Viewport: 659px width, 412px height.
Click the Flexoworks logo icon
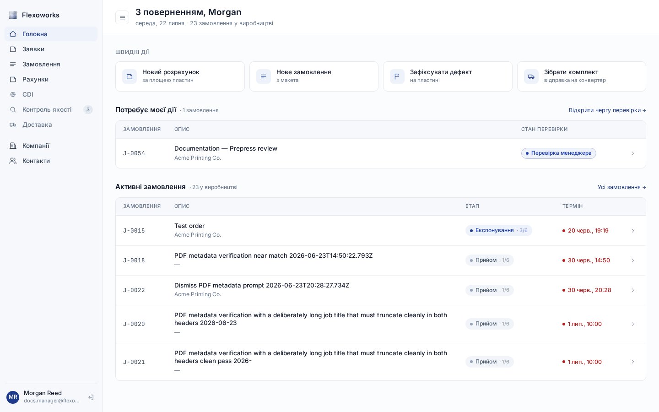[x=13, y=15]
